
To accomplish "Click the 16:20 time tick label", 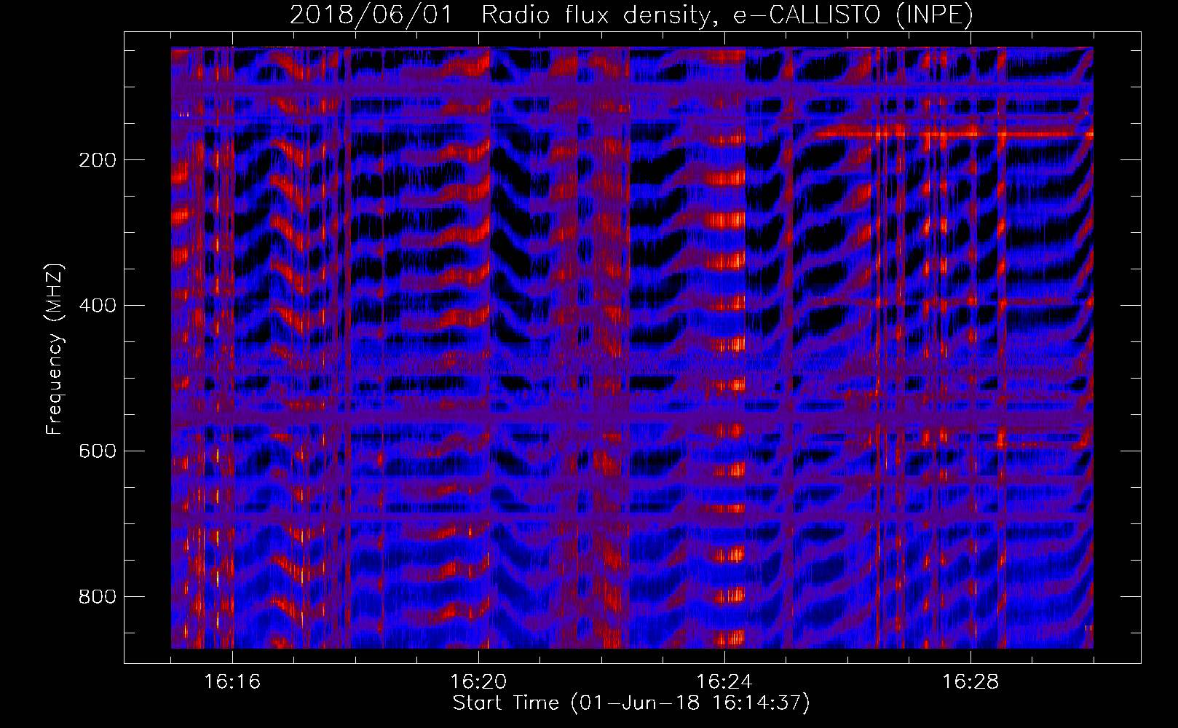I will pos(478,682).
